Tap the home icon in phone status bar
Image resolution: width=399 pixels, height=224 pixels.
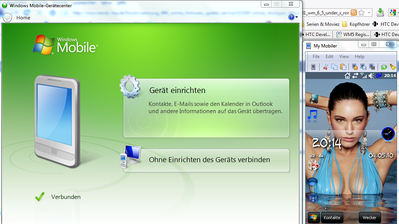(347, 75)
